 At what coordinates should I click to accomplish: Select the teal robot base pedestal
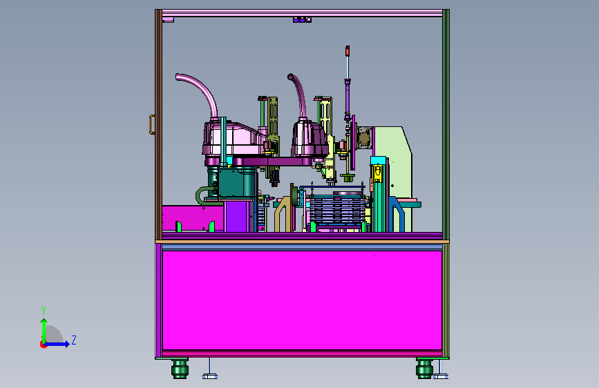[232, 182]
